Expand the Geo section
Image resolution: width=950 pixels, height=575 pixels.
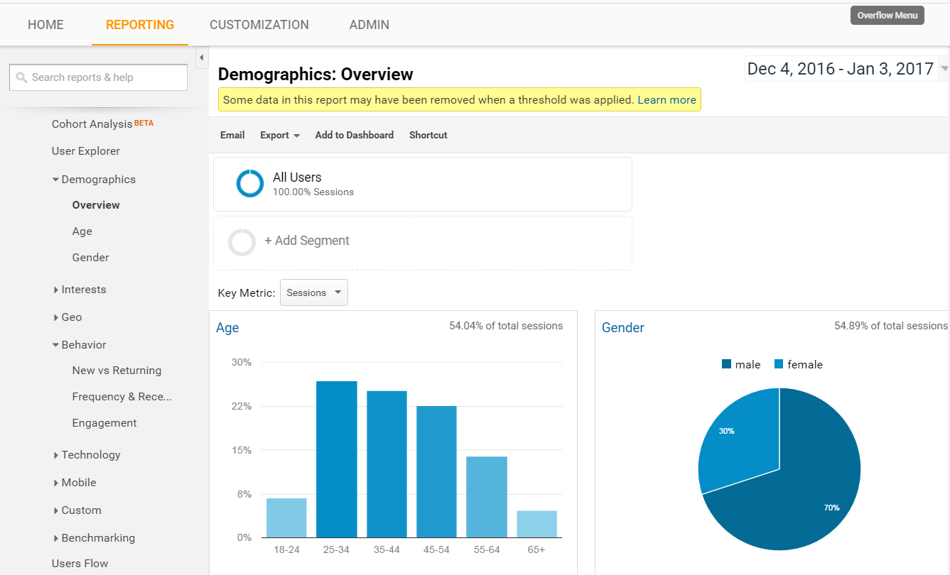(68, 317)
